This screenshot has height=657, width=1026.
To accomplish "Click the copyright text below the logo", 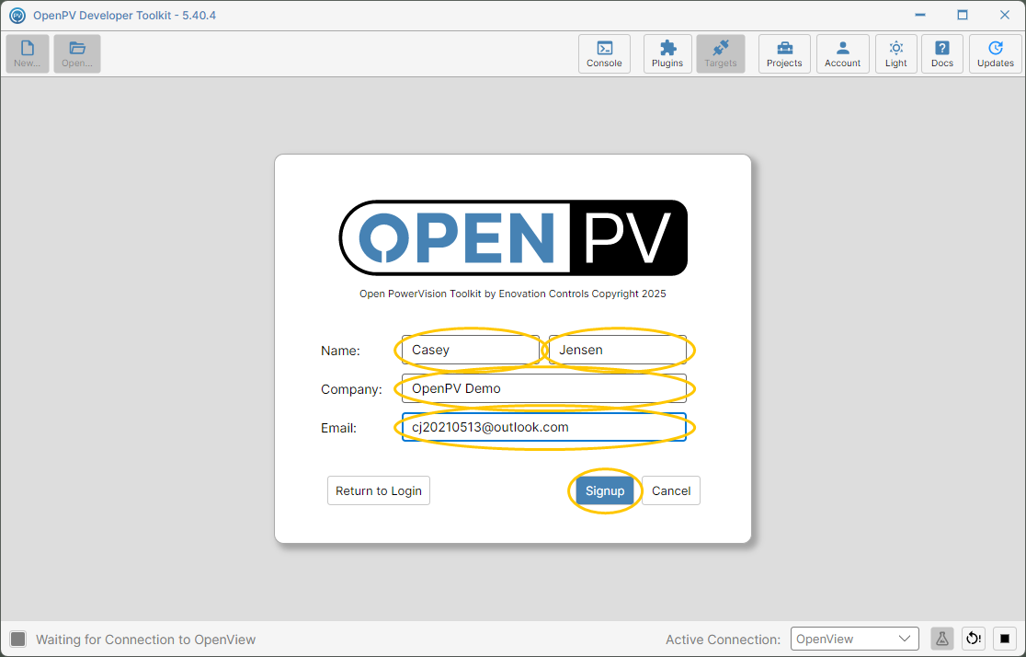I will [x=513, y=294].
